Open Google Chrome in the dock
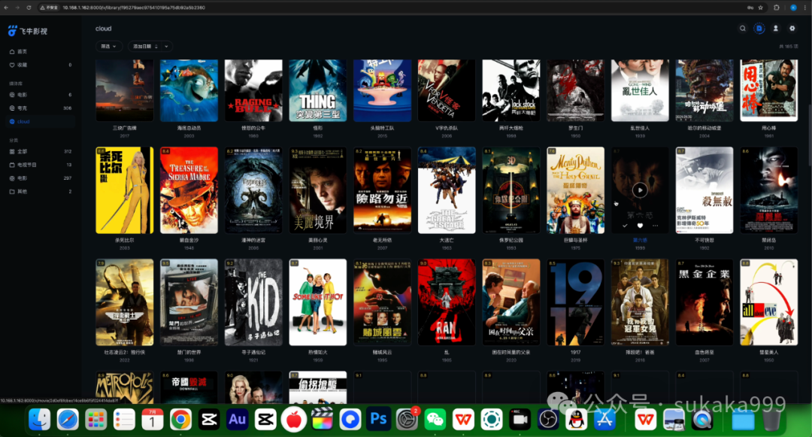This screenshot has width=812, height=437. pos(180,420)
